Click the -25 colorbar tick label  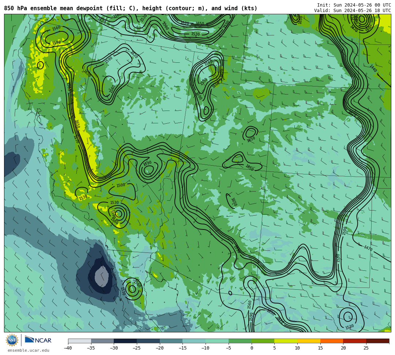136,348
